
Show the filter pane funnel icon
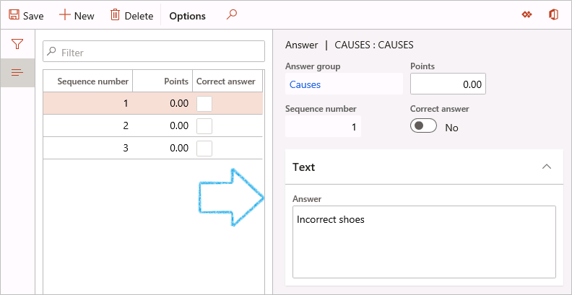(x=17, y=45)
